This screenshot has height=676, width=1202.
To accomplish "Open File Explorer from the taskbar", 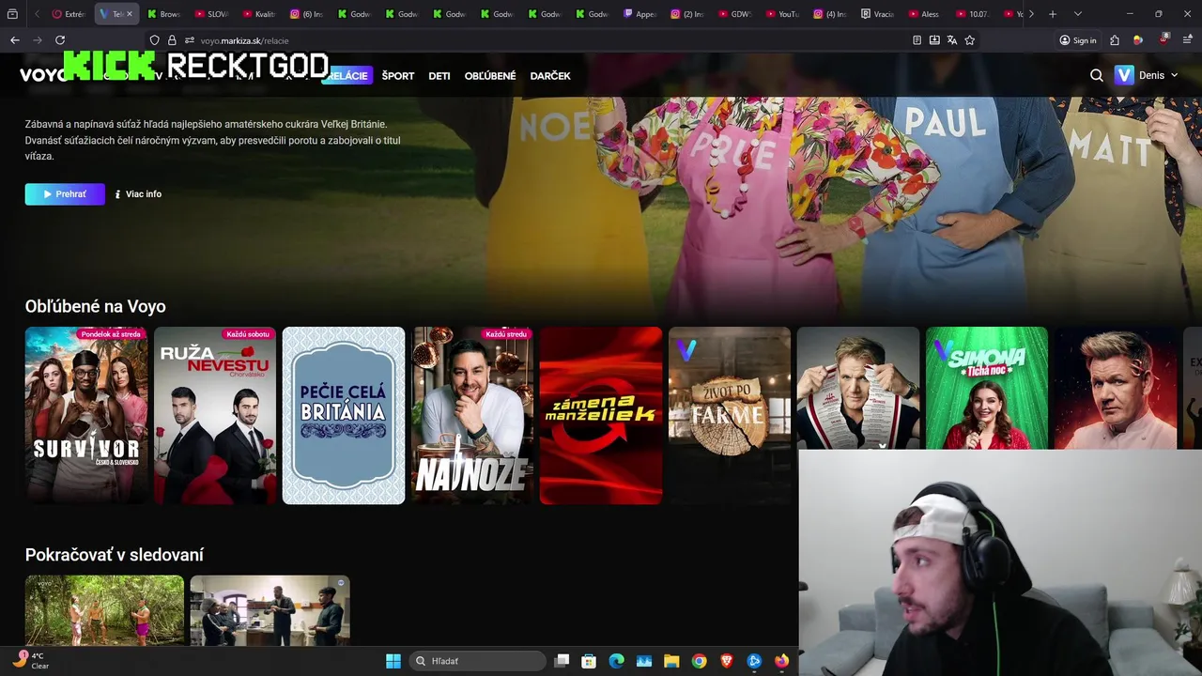I will (x=671, y=661).
